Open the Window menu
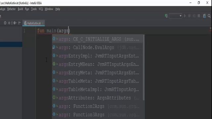The height and width of the screenshot is (119, 212). pyautogui.click(x=49, y=9)
